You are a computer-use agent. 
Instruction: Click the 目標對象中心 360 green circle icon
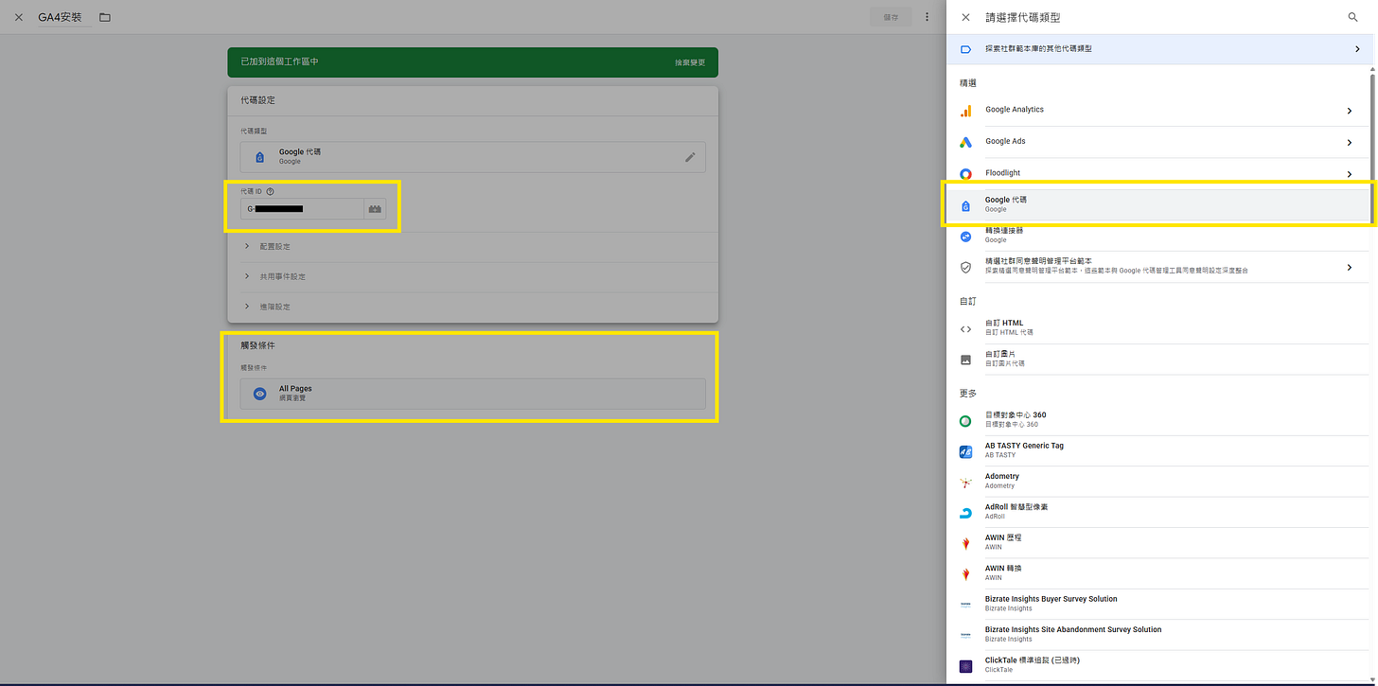click(965, 421)
